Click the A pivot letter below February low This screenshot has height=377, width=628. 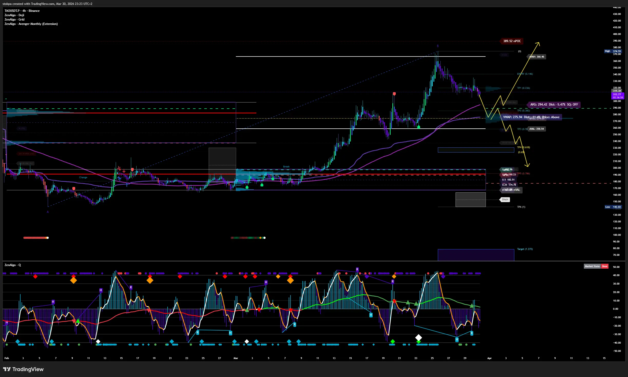pyautogui.click(x=48, y=212)
